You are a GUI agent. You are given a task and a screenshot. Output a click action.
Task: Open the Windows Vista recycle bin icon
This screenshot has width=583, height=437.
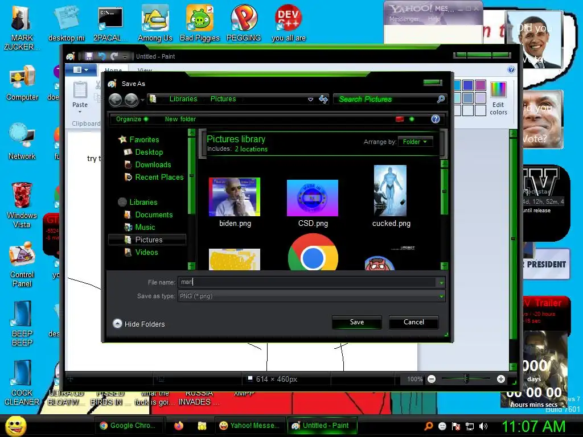(x=22, y=205)
